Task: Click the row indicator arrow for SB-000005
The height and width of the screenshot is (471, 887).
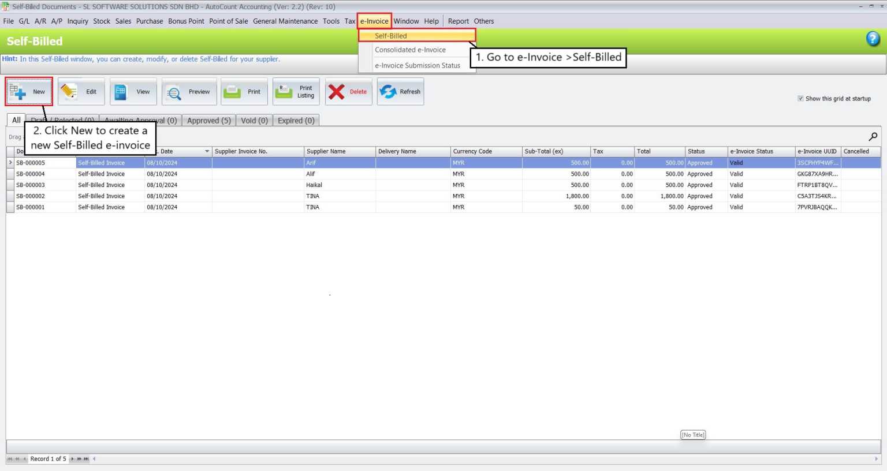Action: (x=10, y=163)
